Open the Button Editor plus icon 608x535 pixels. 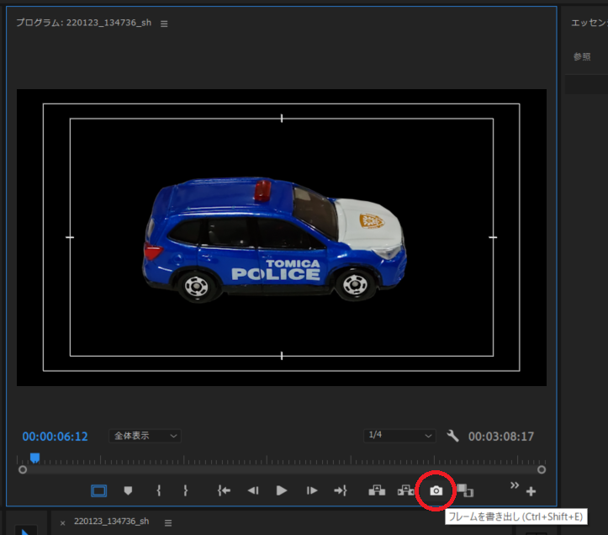(531, 492)
